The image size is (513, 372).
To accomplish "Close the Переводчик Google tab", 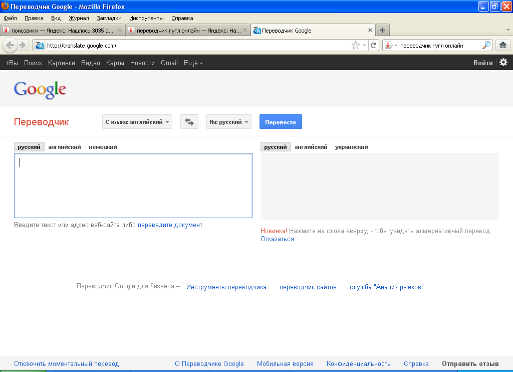I will pyautogui.click(x=370, y=30).
